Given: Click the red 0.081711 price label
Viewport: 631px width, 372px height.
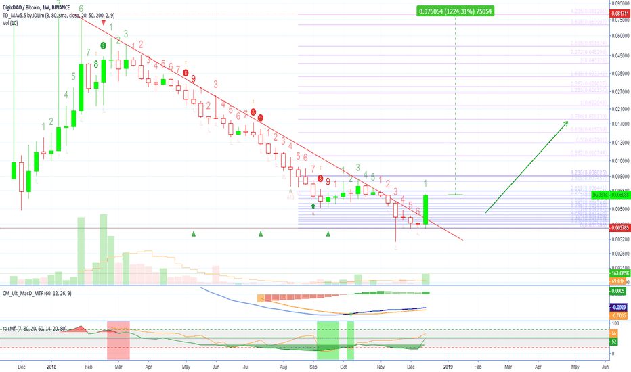Looking at the screenshot, I should 620,14.
